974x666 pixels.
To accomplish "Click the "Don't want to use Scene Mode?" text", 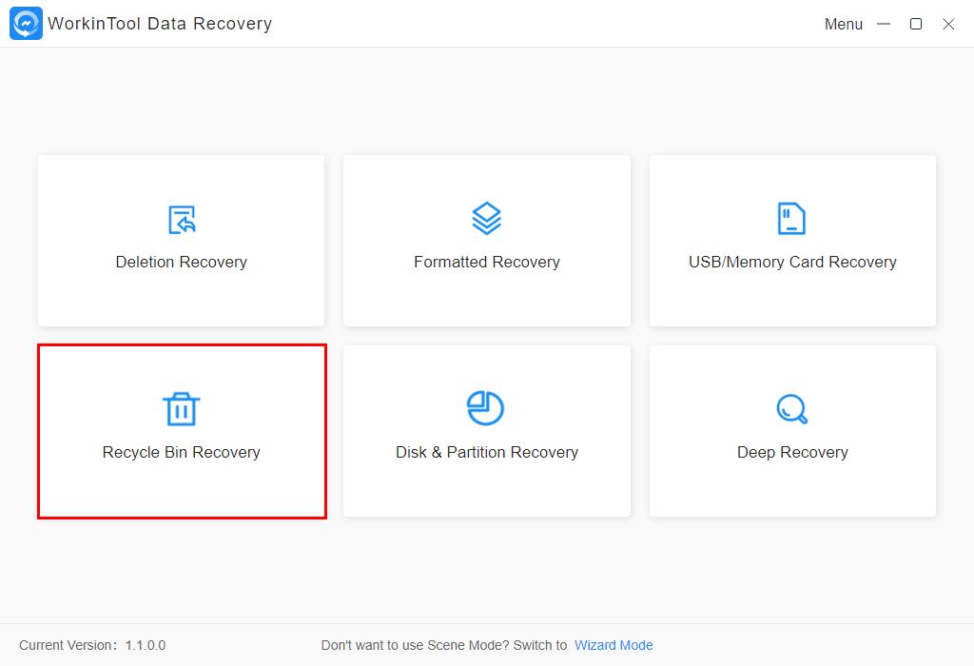I will click(x=416, y=645).
